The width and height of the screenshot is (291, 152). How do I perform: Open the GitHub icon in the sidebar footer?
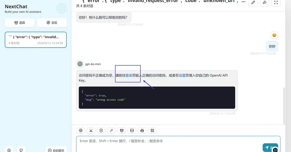coord(21,150)
